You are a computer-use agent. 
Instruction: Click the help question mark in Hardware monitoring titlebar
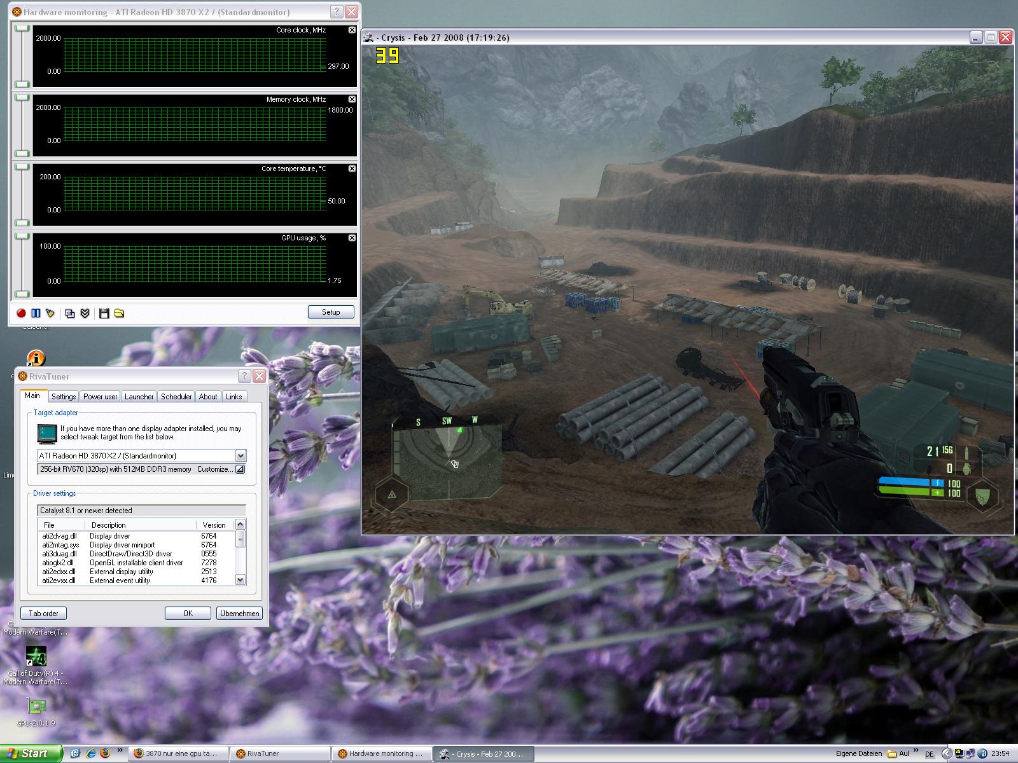coord(337,12)
